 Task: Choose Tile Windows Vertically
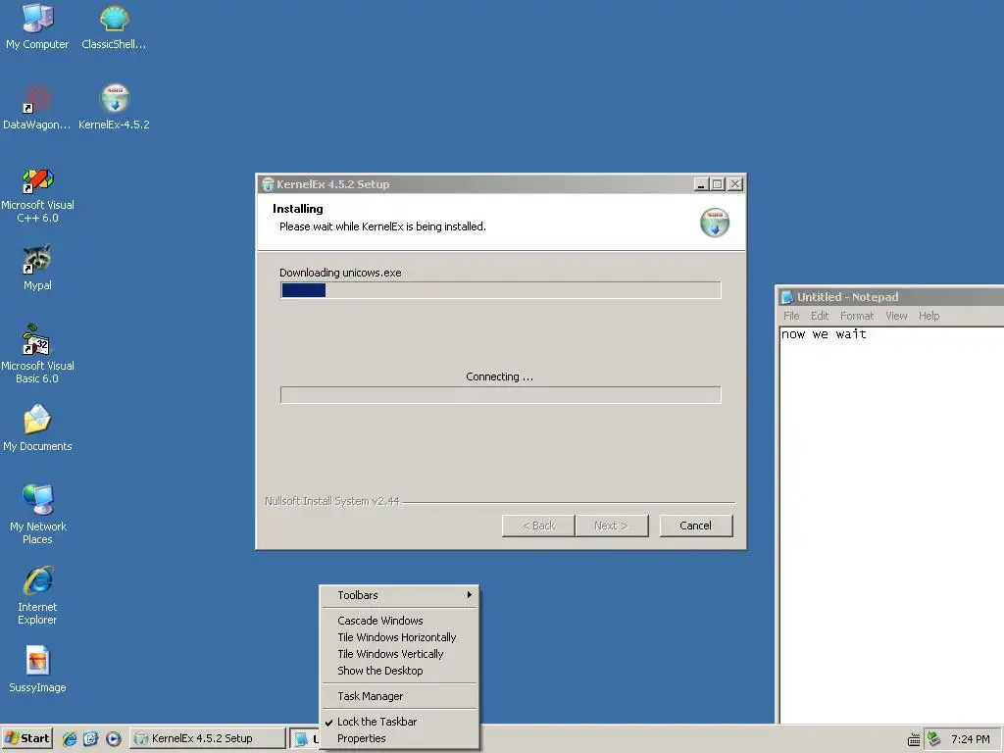[400, 654]
